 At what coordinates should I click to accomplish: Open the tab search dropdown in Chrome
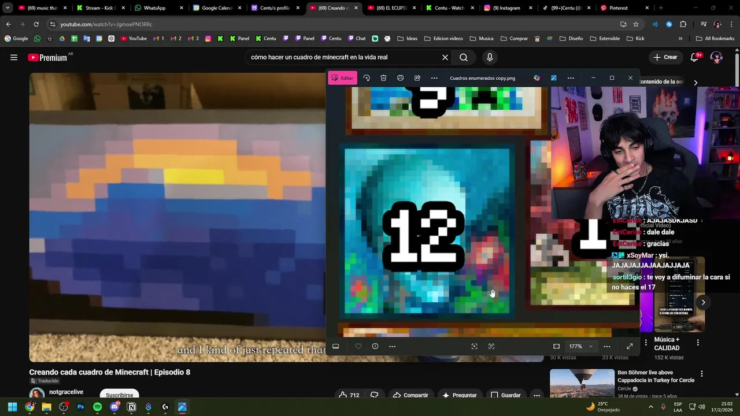pyautogui.click(x=8, y=8)
